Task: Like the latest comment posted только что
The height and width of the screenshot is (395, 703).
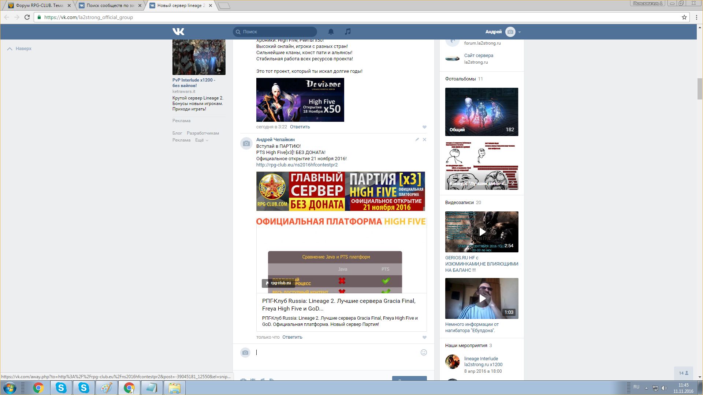Action: 424,338
